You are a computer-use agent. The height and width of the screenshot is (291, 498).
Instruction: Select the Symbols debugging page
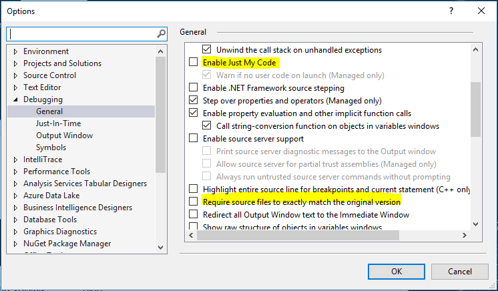[x=51, y=148]
